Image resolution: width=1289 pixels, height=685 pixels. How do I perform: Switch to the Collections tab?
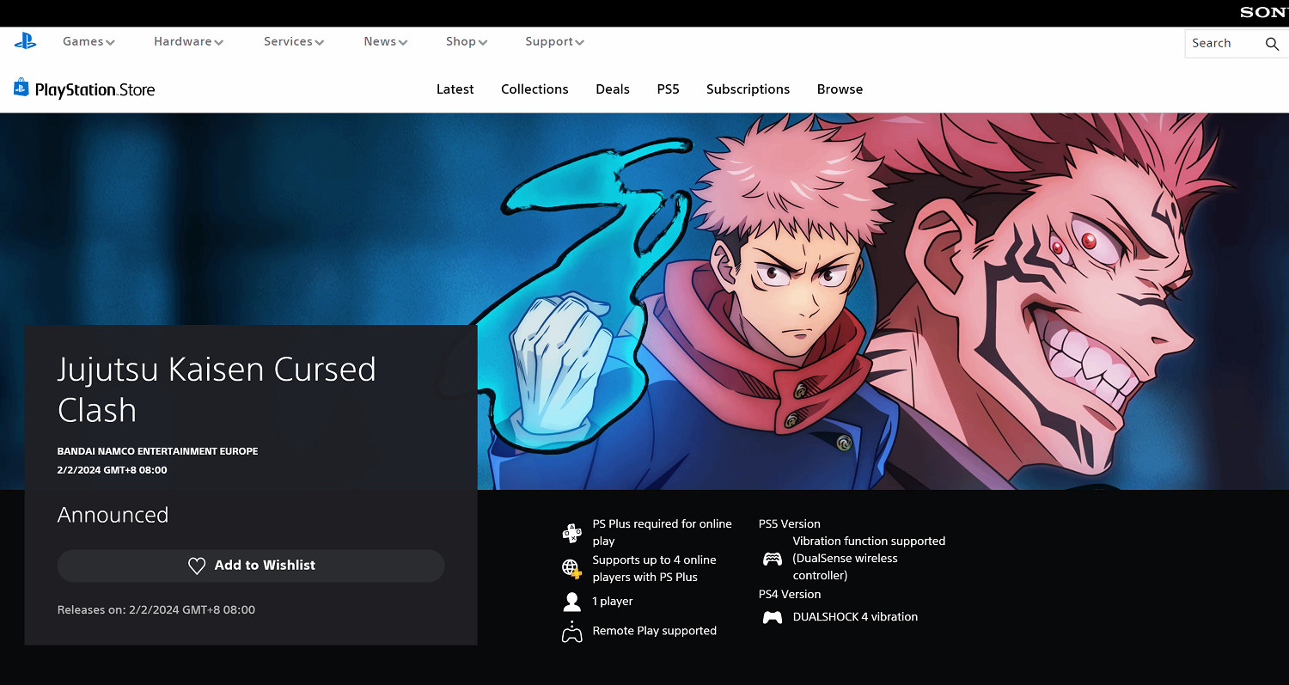coord(535,89)
